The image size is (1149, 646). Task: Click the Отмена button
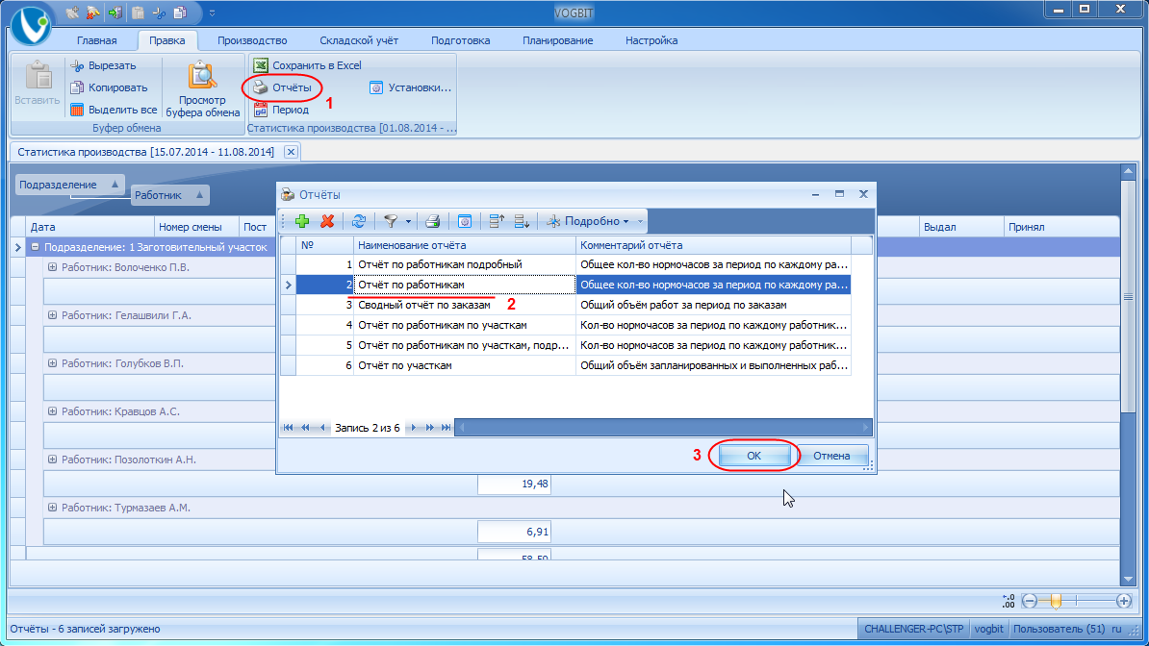tap(831, 456)
